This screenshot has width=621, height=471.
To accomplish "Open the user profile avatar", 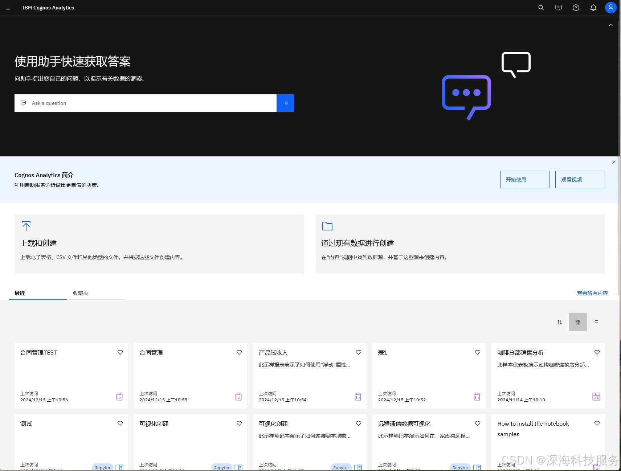I will (x=610, y=8).
